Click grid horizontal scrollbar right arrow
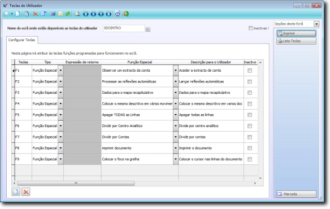The width and height of the screenshot is (330, 209). 255,184
